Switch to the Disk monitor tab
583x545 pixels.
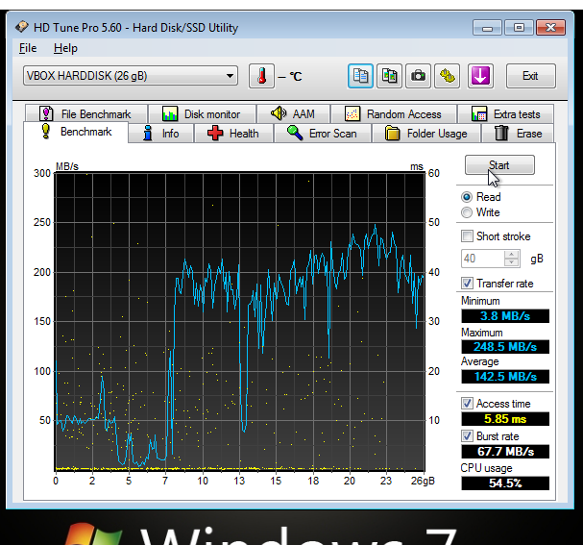click(x=203, y=113)
